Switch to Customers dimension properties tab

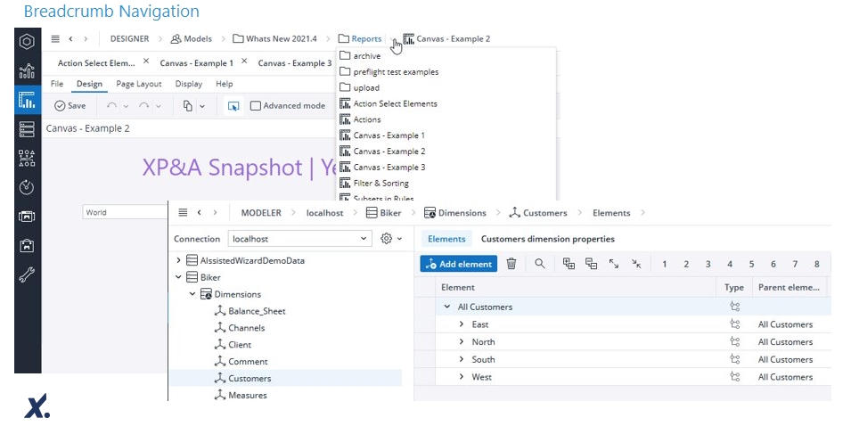[x=547, y=239]
